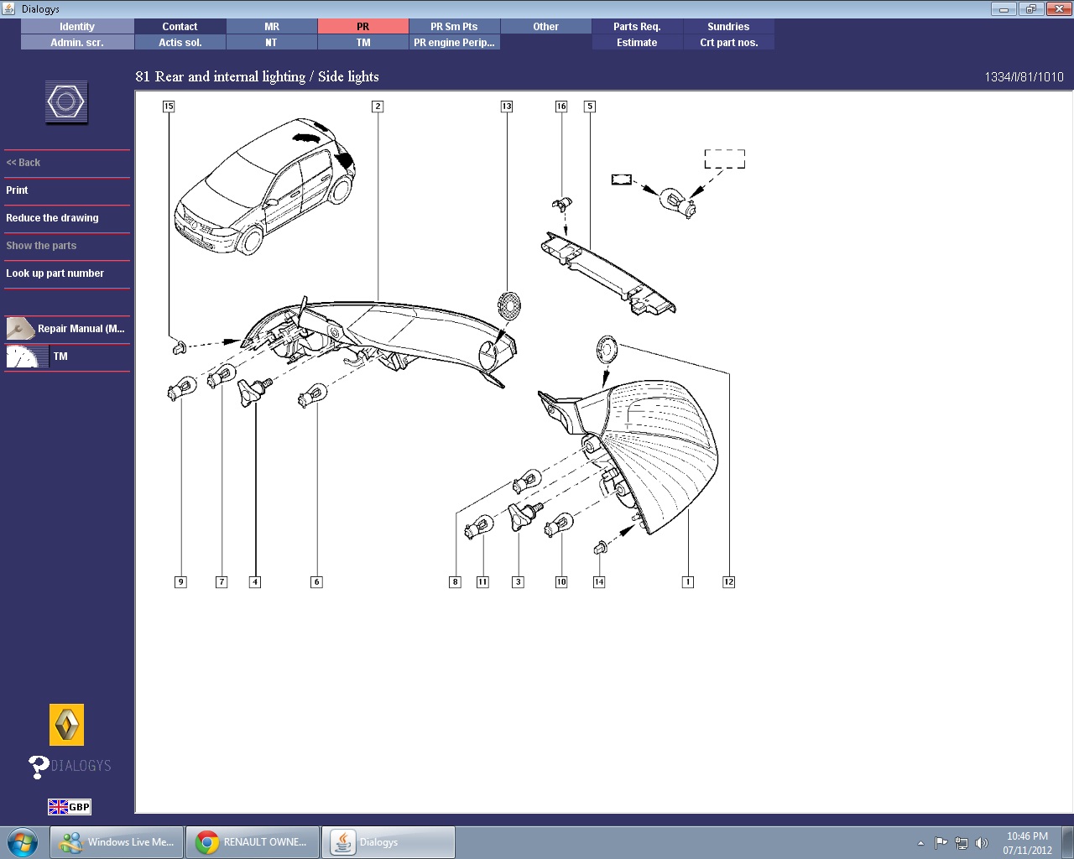
Task: Select part label 1 on diagram
Action: (x=688, y=582)
